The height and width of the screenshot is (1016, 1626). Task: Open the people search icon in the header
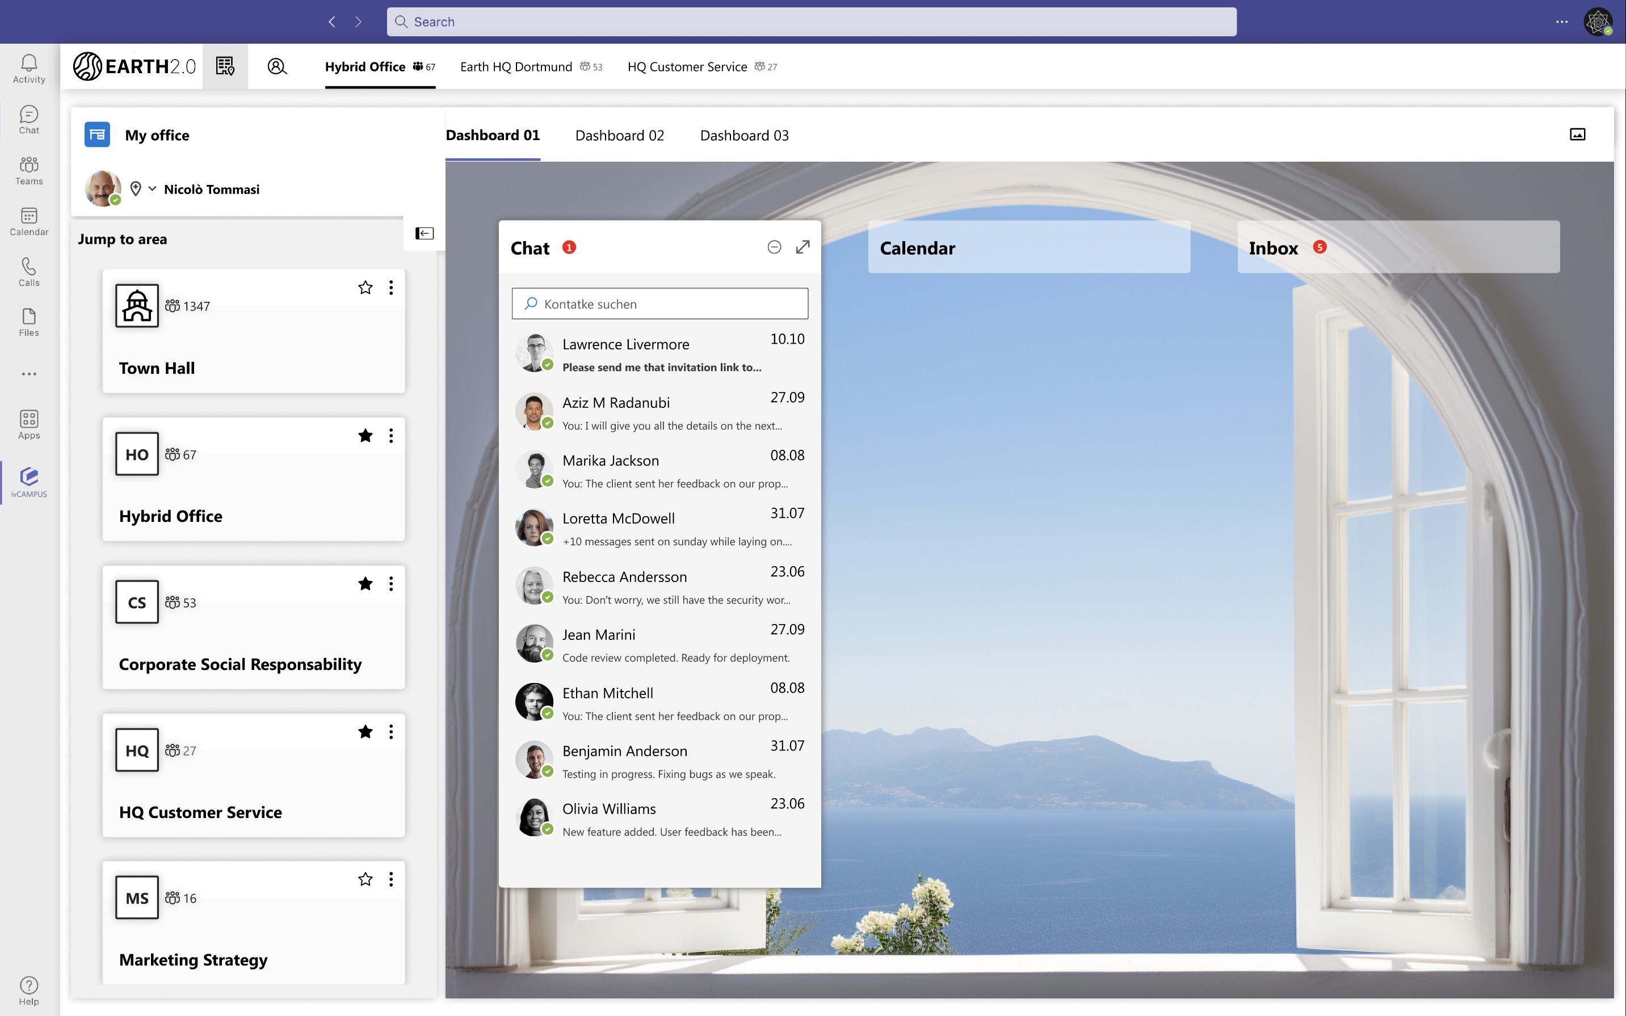[277, 66]
